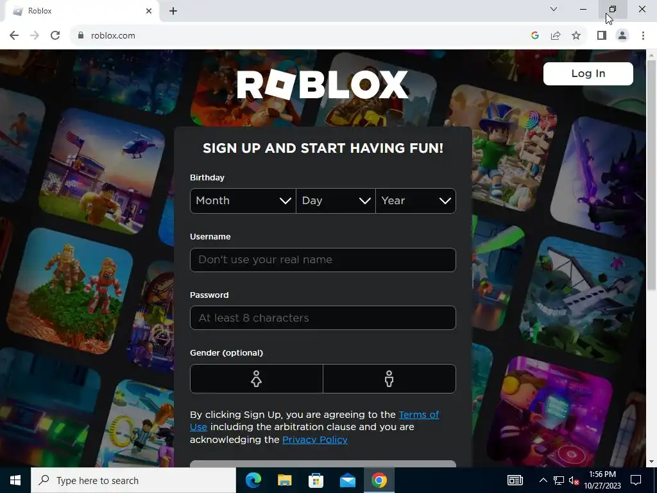657x493 pixels.
Task: Click the helicopter game thumbnail
Action: [102, 172]
